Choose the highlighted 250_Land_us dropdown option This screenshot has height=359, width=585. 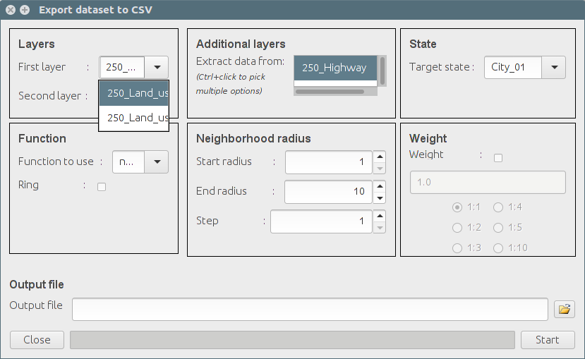(x=134, y=93)
